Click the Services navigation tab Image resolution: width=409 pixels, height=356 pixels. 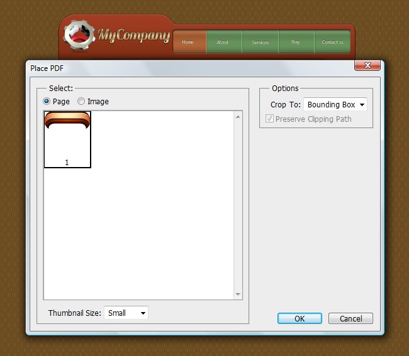(261, 41)
